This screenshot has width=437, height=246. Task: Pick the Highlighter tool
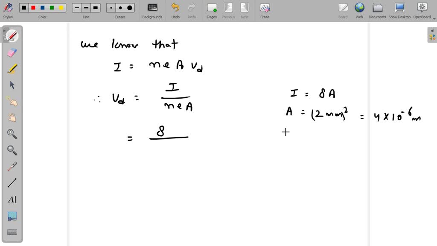[12, 68]
